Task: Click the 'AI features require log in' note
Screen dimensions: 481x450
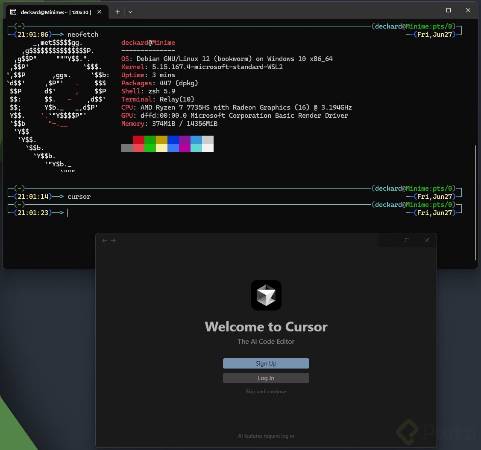Action: pyautogui.click(x=266, y=435)
